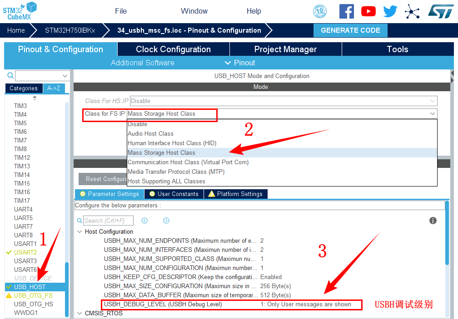Click the info icon in parameter settings

(433, 221)
